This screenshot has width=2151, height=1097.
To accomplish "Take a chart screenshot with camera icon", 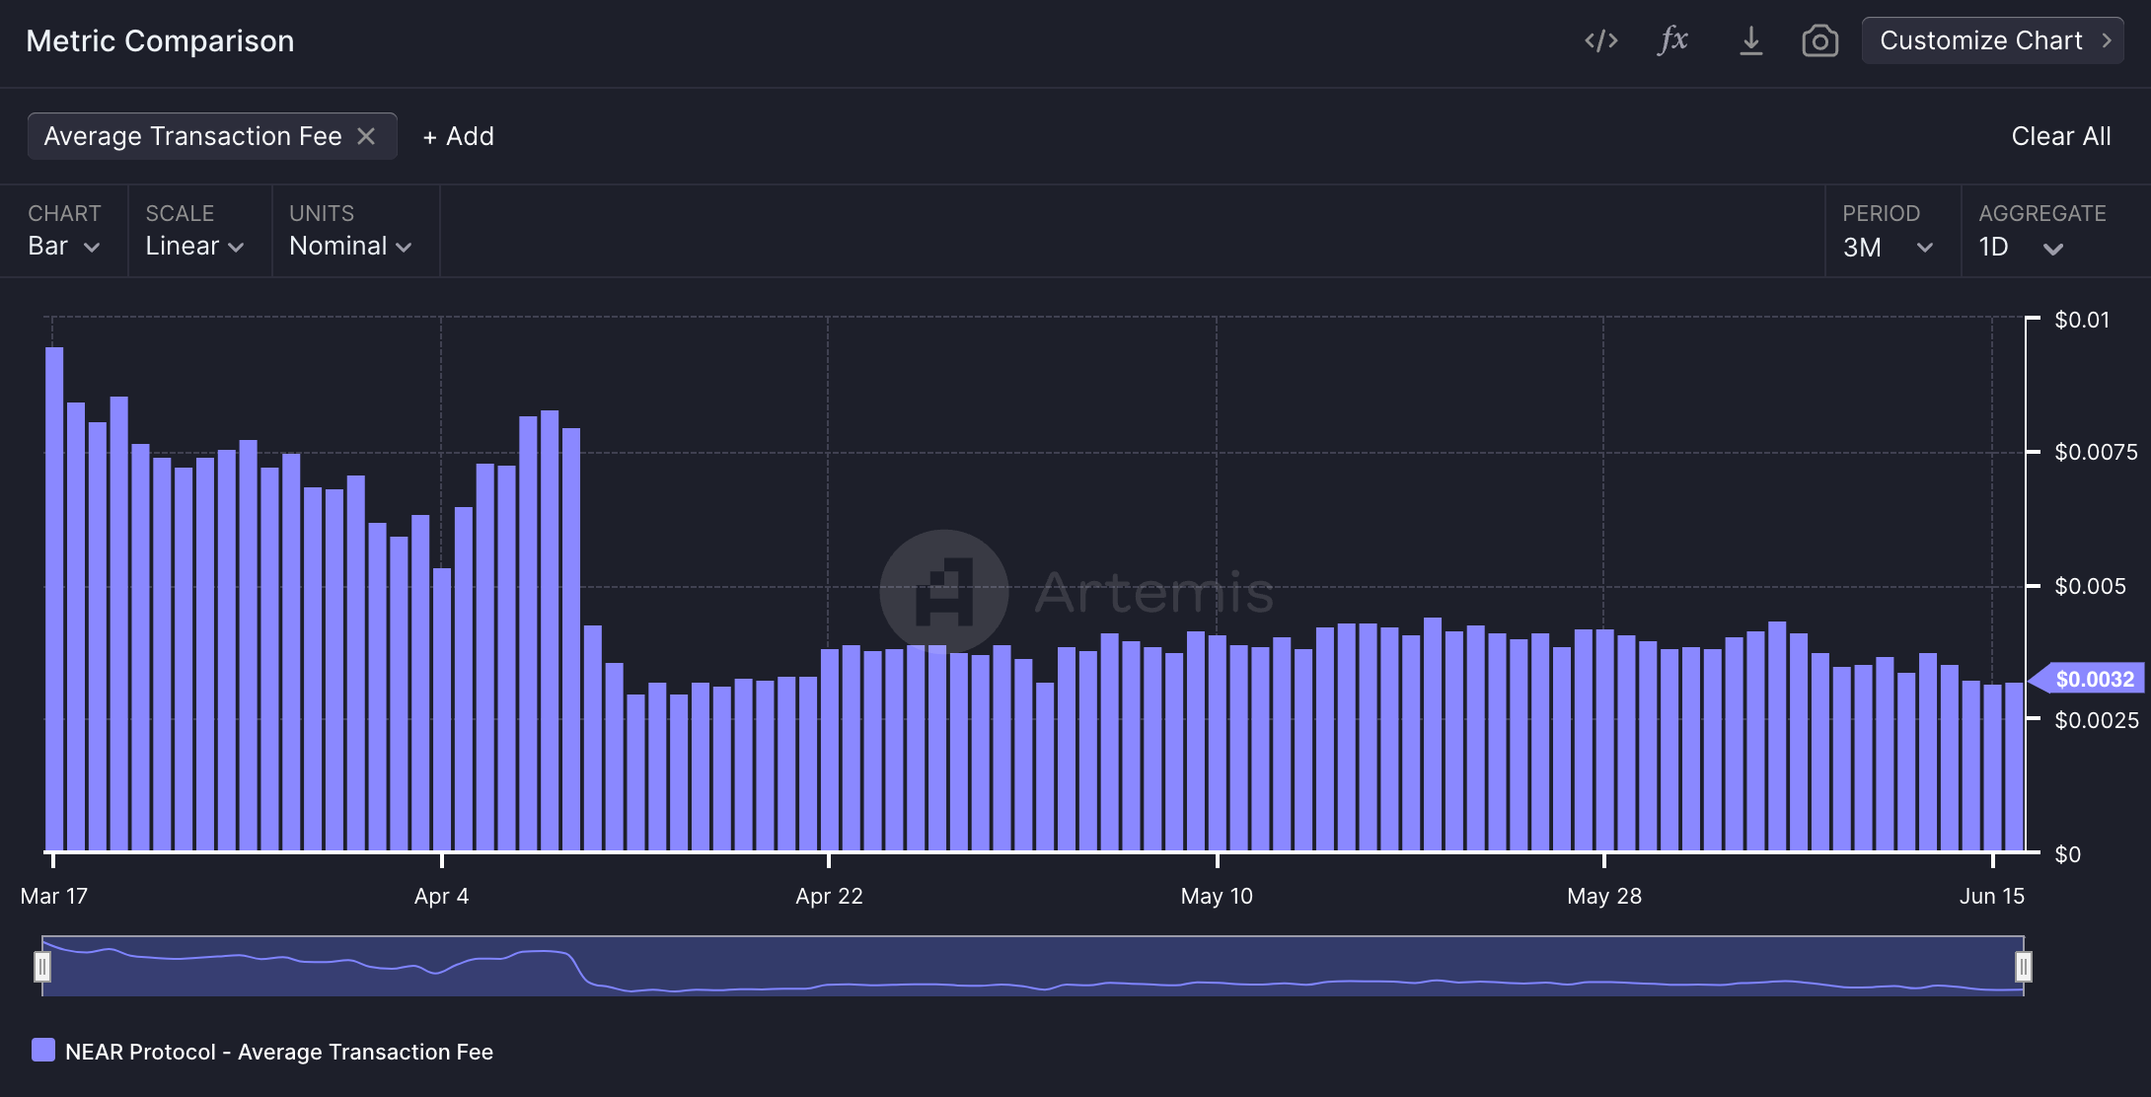I will [1819, 40].
